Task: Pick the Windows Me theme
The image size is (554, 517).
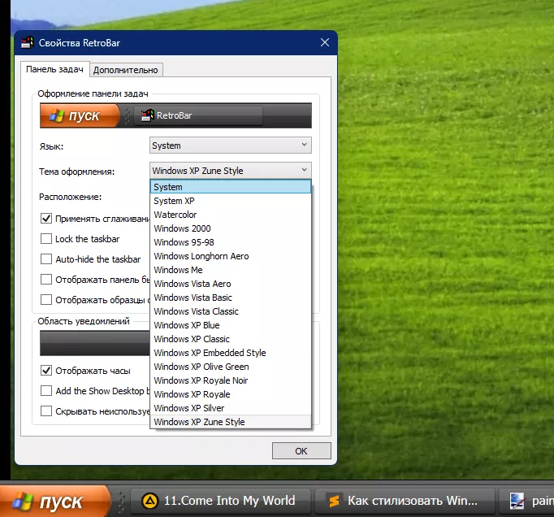Action: [x=231, y=270]
